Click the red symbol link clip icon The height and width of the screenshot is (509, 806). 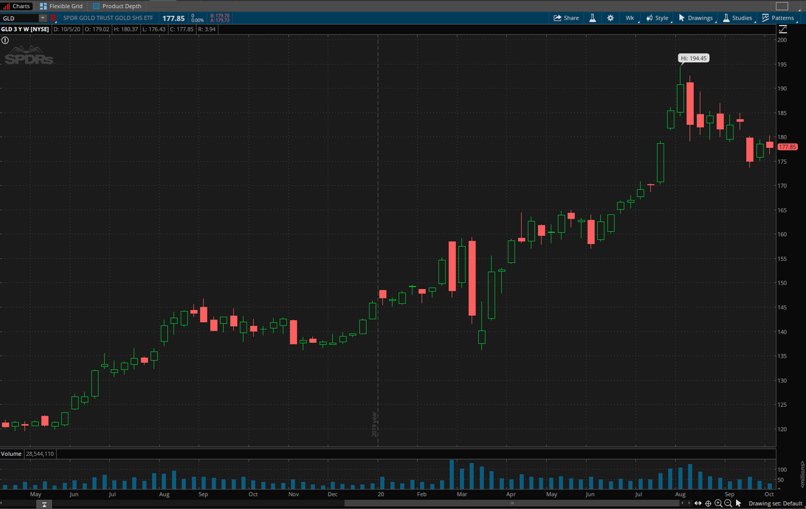(54, 18)
